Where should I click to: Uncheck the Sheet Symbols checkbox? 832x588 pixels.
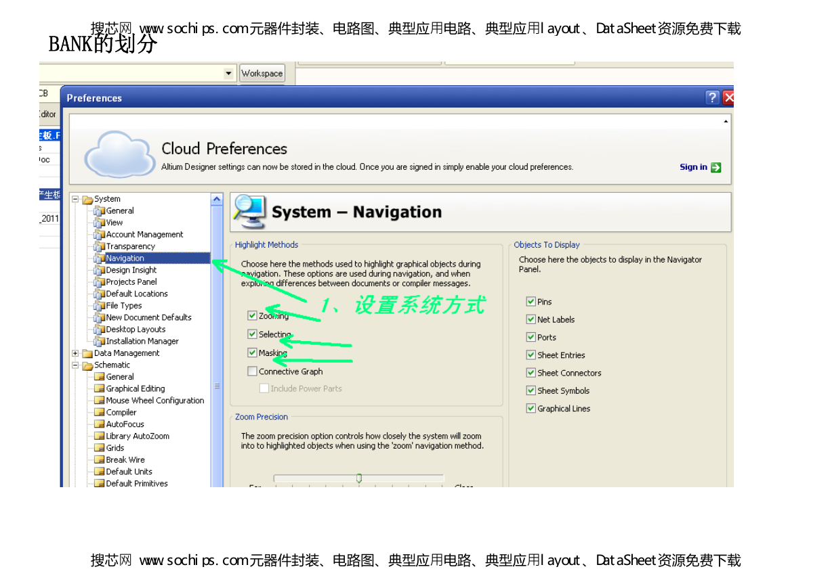coord(531,390)
